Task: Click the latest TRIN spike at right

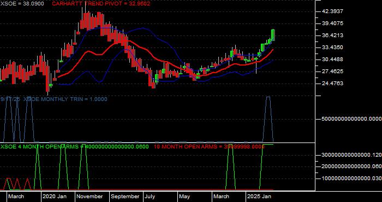Action: click(x=268, y=119)
